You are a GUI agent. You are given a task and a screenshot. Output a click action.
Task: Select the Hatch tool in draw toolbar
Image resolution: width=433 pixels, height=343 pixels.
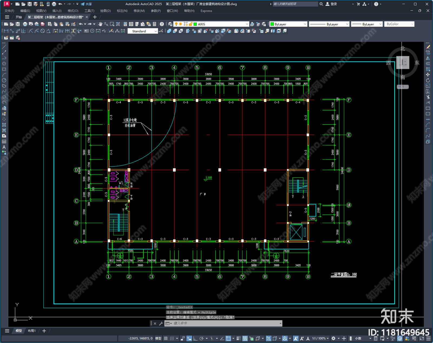(x=4, y=125)
